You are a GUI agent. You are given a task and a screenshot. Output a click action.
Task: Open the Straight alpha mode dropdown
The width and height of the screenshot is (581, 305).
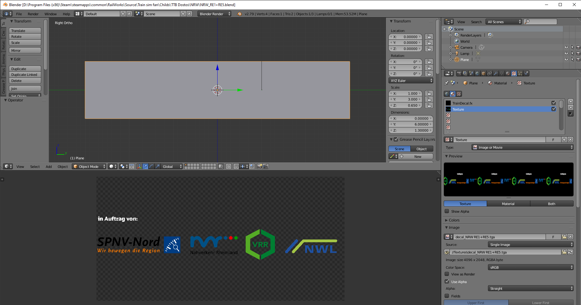point(531,288)
